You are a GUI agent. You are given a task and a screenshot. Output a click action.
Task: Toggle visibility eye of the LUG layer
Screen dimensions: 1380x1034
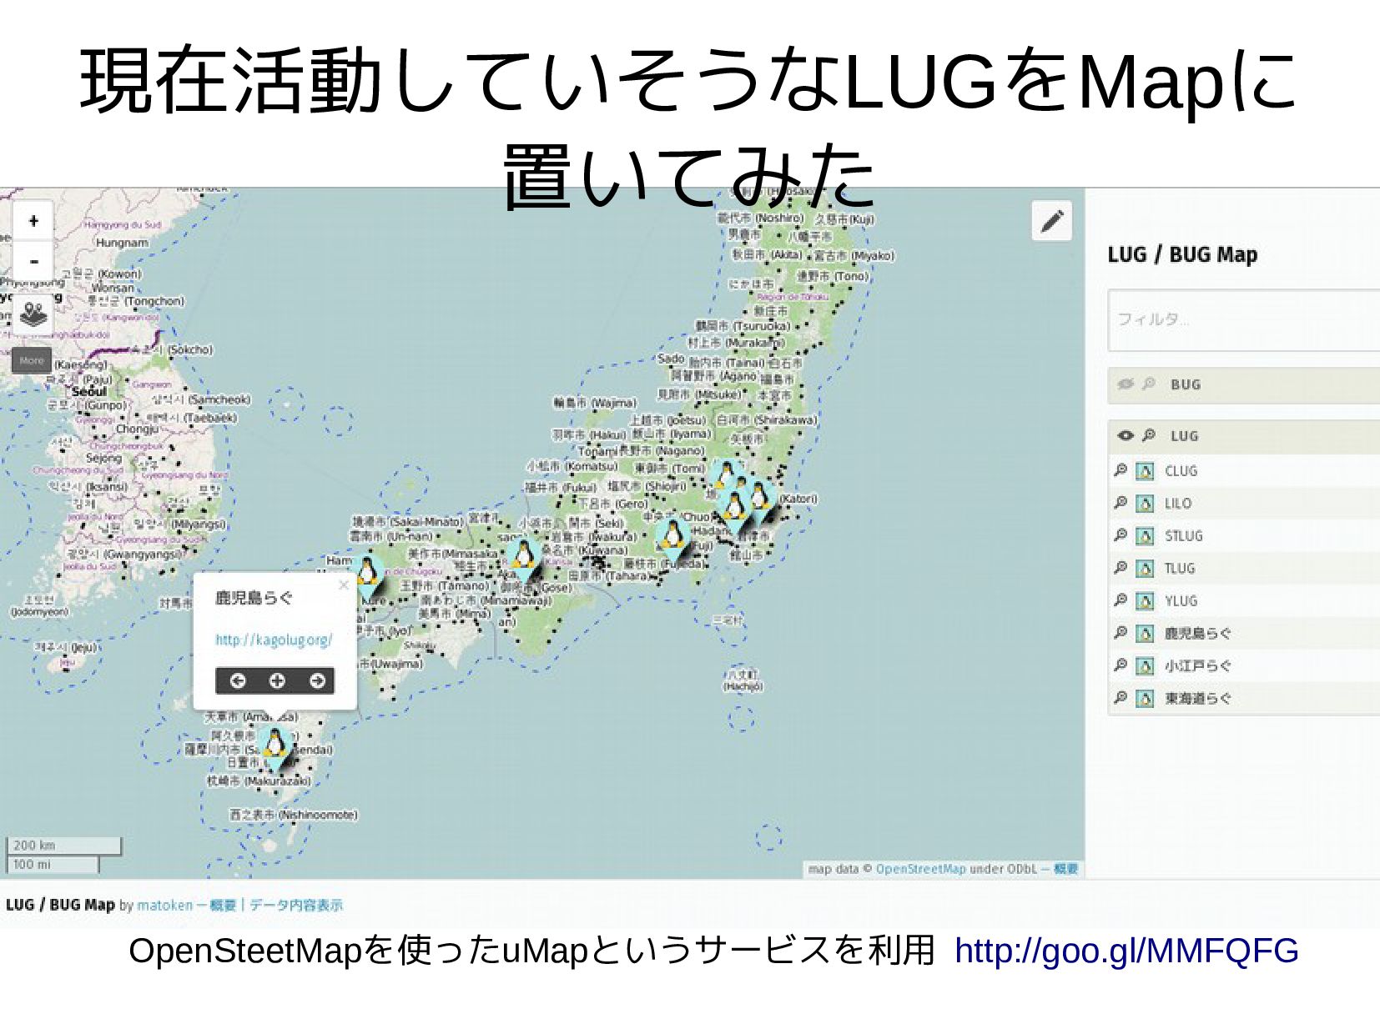pos(1125,436)
